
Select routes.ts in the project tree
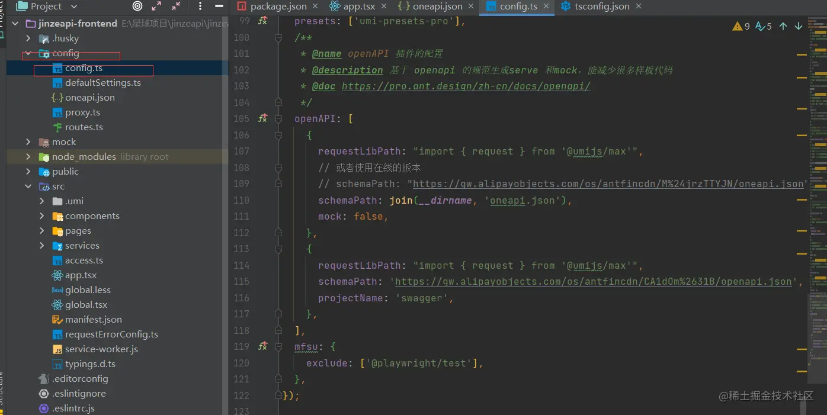pyautogui.click(x=84, y=127)
